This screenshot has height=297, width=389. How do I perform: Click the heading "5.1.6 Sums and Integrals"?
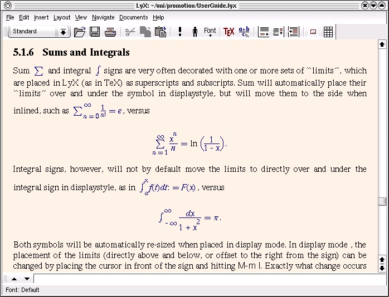71,52
